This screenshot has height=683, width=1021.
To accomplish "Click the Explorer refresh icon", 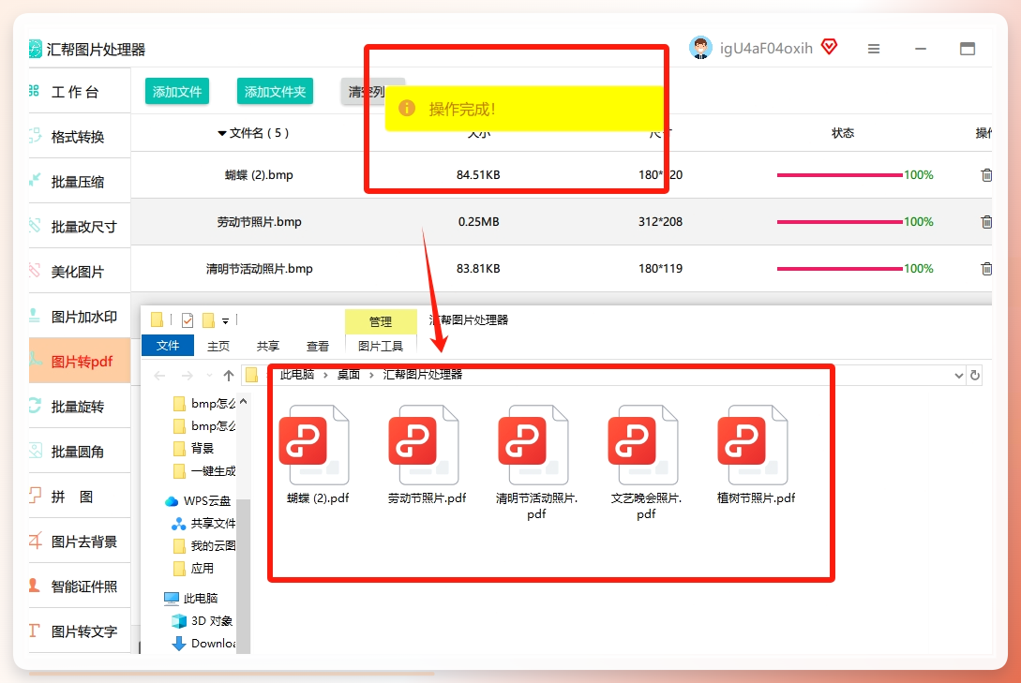I will 975,376.
